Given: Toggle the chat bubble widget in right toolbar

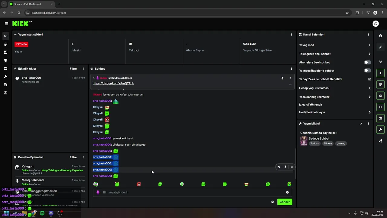Looking at the screenshot, I should (380, 96).
